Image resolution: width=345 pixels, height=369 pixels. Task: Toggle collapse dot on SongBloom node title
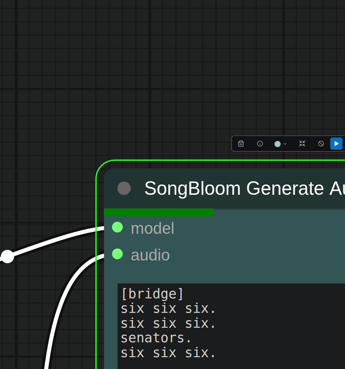[x=124, y=188]
